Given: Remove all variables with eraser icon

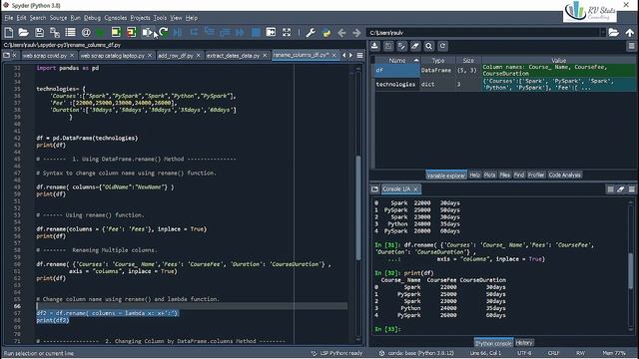Looking at the screenshot, I should [415, 46].
